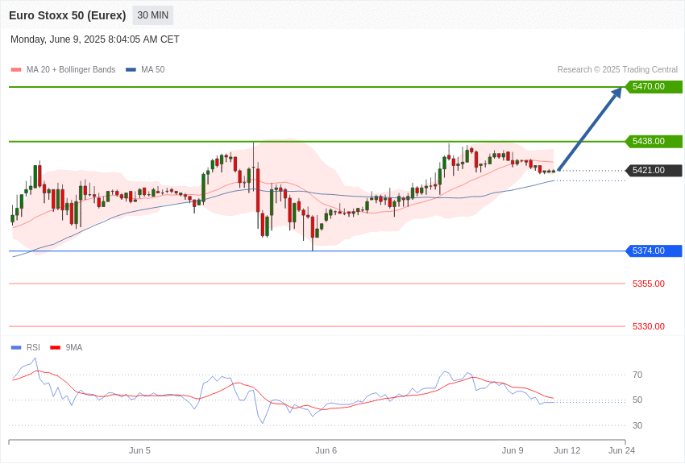685x464 pixels.
Task: Click the green 5470.00 price flag
Action: [654, 86]
